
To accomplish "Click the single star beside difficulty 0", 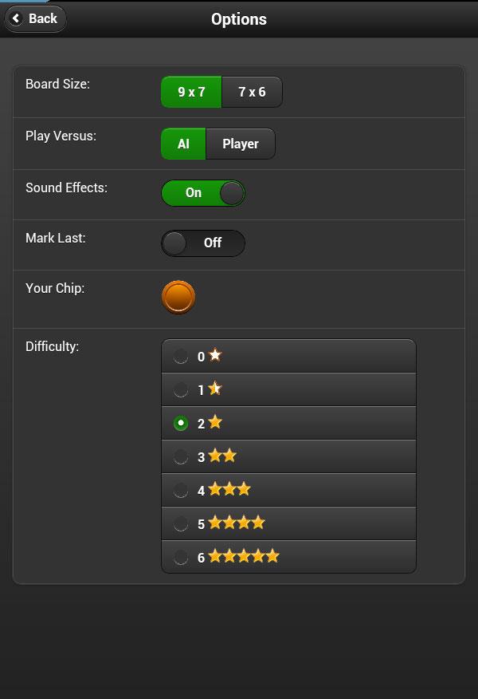I will (215, 355).
